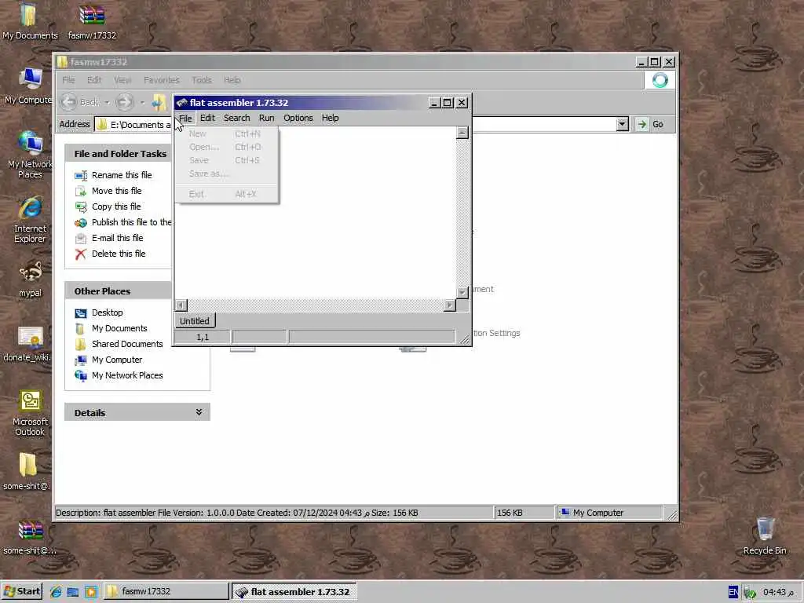Choose Save as... from the File menu
804x603 pixels.
227,174
